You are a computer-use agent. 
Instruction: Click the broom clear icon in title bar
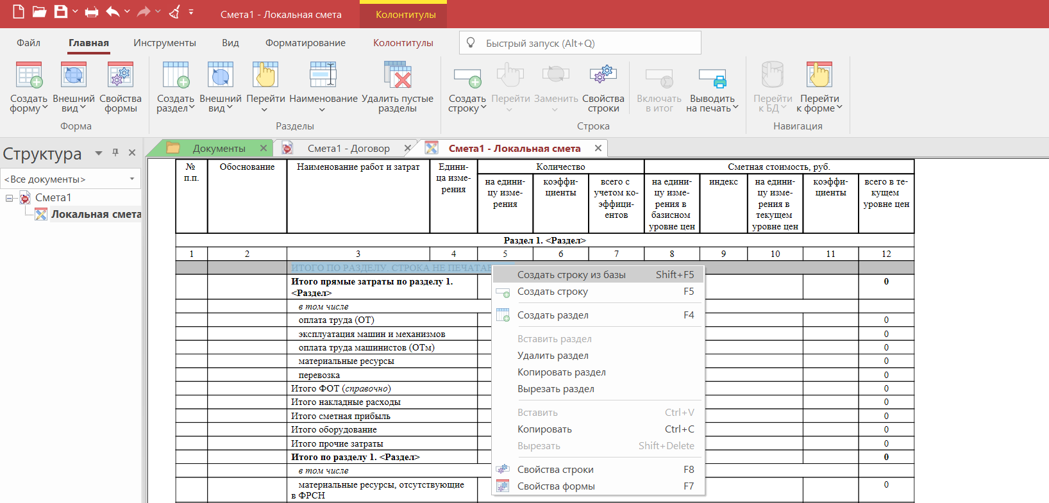click(174, 12)
